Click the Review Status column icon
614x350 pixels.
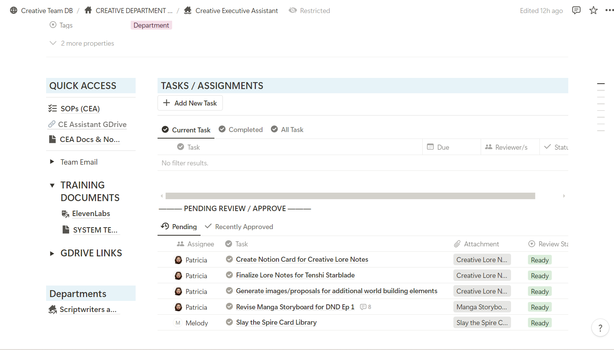[x=532, y=244]
